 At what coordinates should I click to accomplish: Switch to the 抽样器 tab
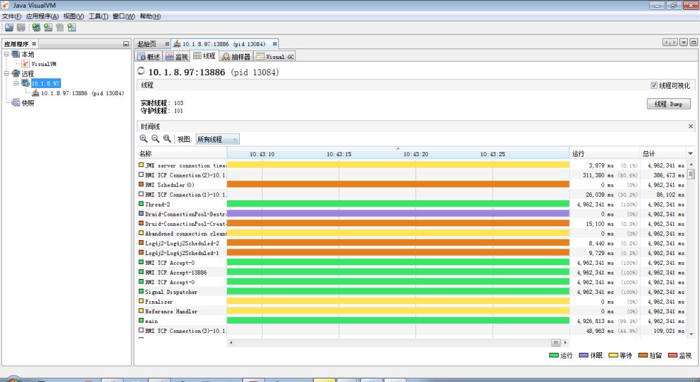236,56
